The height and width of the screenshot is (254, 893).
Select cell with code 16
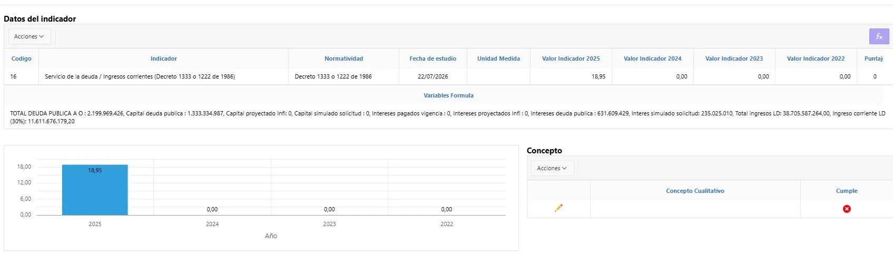pos(22,76)
